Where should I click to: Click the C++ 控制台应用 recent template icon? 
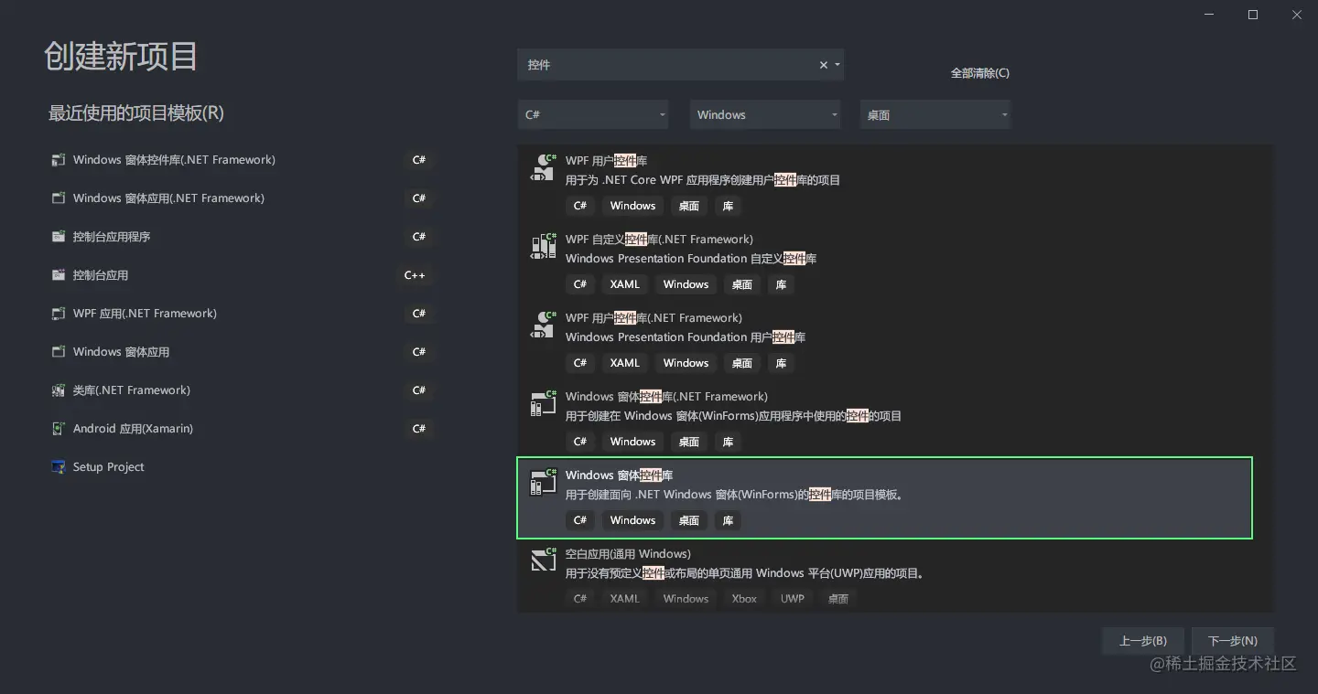pos(59,275)
